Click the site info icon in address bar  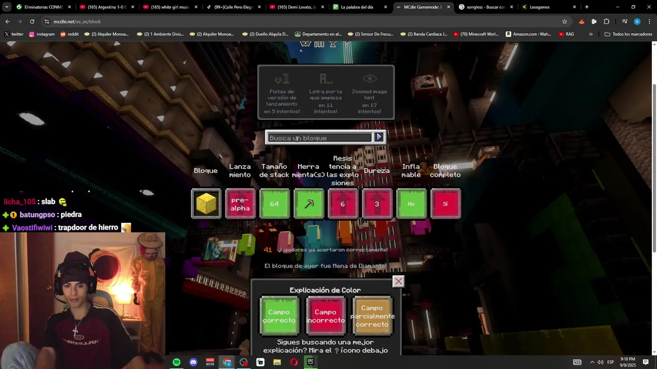47,22
